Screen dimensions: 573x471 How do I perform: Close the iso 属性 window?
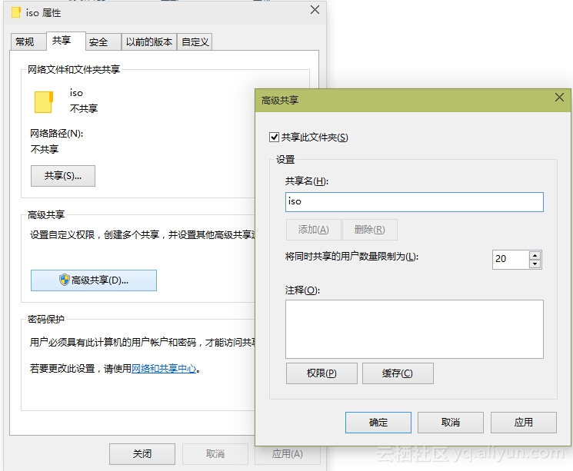pos(315,10)
